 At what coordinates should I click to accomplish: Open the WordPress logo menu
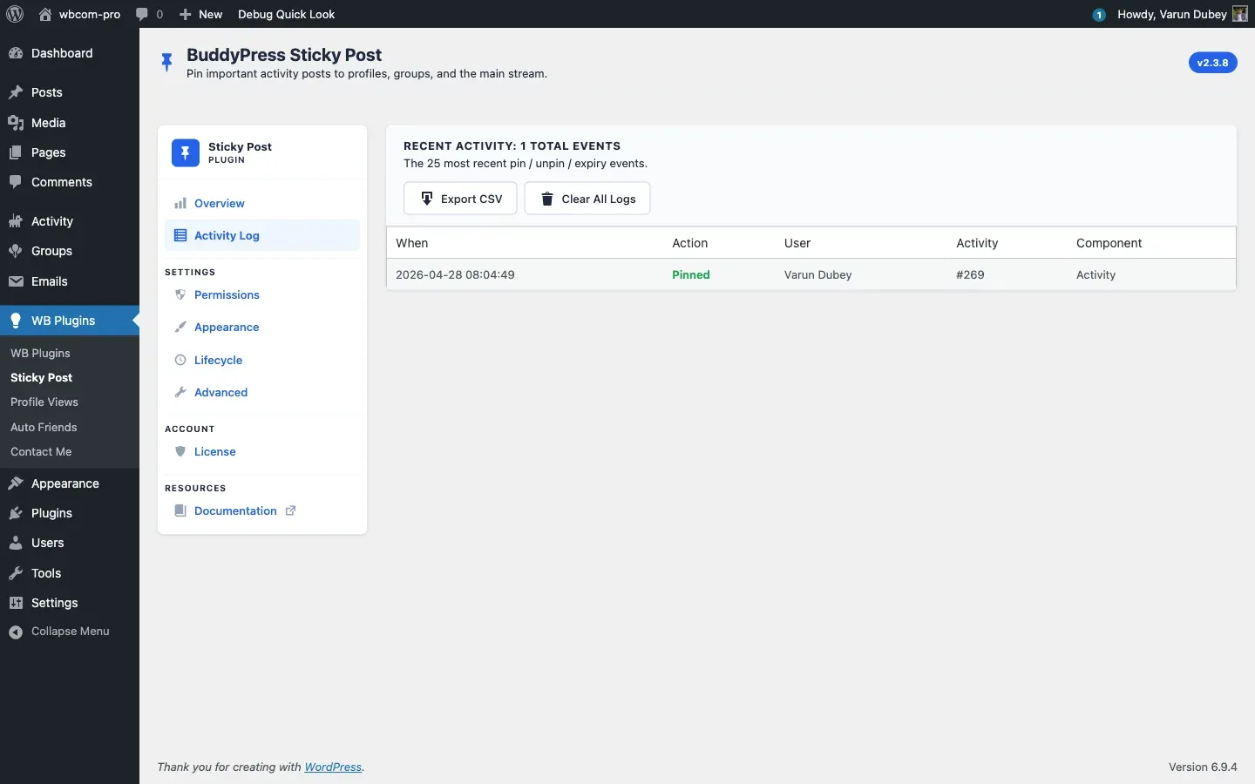click(x=15, y=14)
